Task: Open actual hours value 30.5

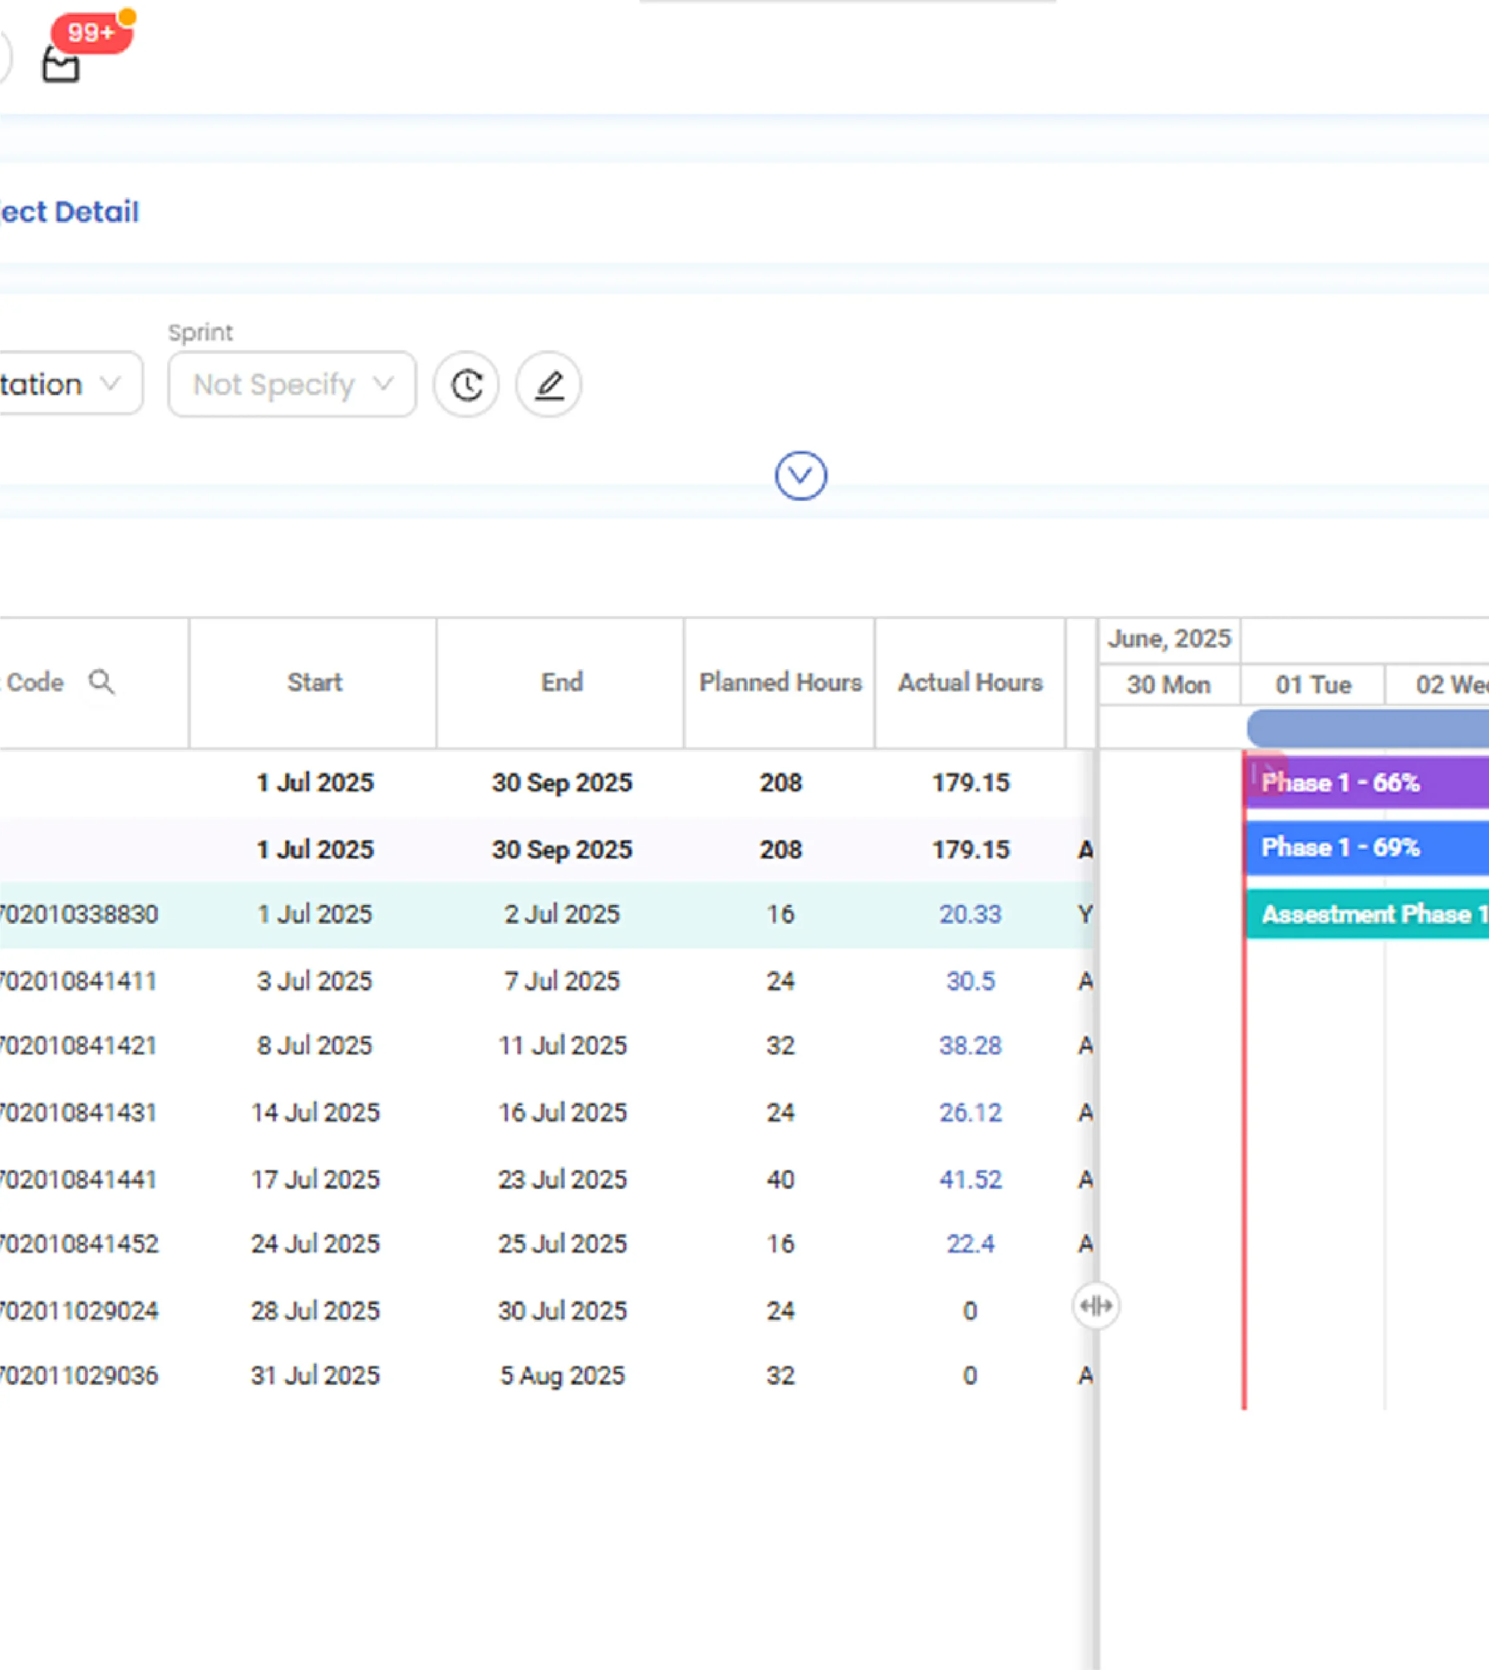Action: tap(970, 981)
